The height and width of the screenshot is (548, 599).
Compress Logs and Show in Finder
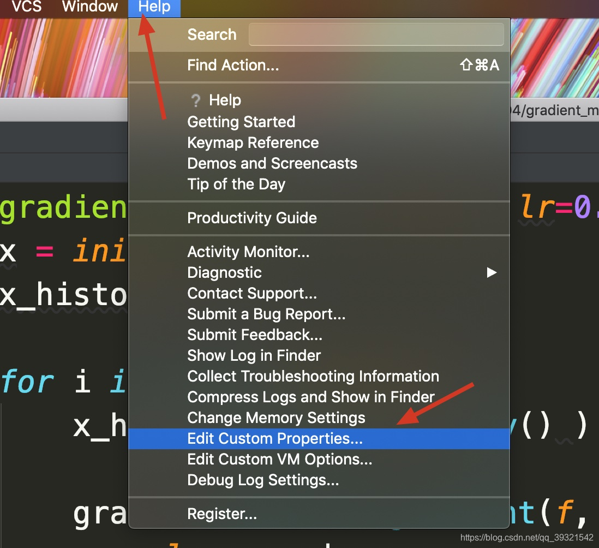click(310, 397)
